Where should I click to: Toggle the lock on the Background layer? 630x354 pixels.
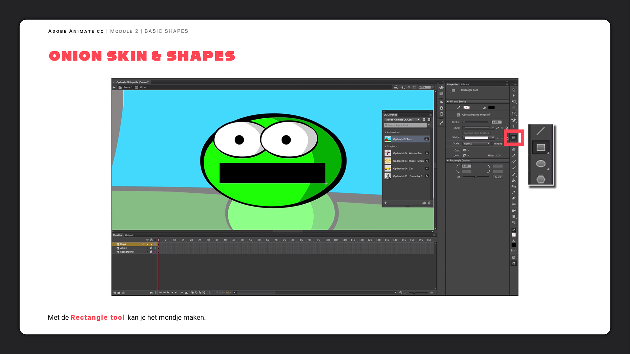click(151, 252)
